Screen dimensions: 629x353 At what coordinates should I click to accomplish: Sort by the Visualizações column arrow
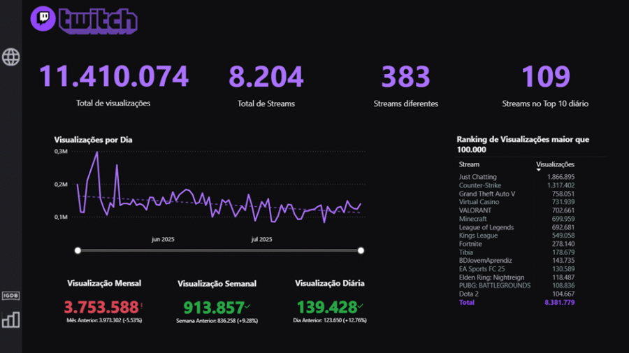(x=539, y=170)
